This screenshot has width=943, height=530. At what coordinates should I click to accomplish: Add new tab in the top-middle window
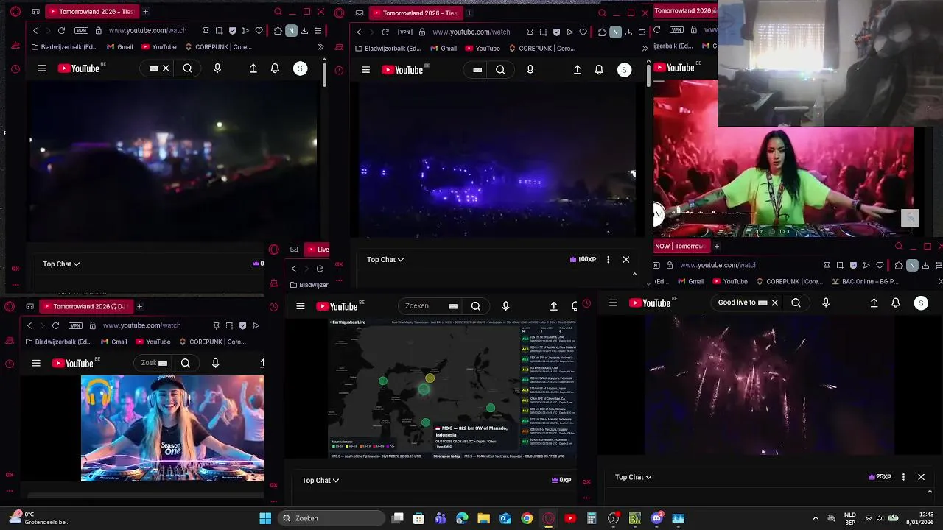[469, 13]
